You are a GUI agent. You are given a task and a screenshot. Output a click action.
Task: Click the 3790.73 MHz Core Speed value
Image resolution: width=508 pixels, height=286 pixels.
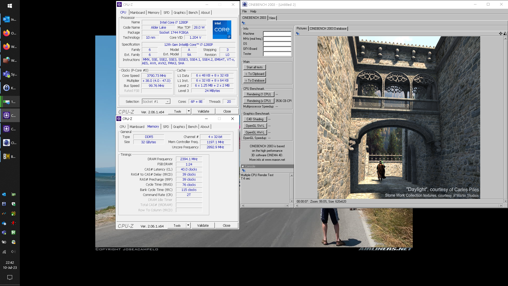(157, 76)
